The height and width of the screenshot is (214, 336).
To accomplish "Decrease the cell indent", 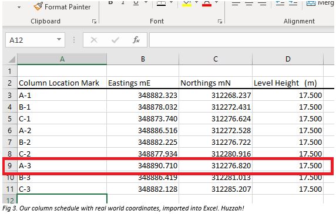I will 280,3.
